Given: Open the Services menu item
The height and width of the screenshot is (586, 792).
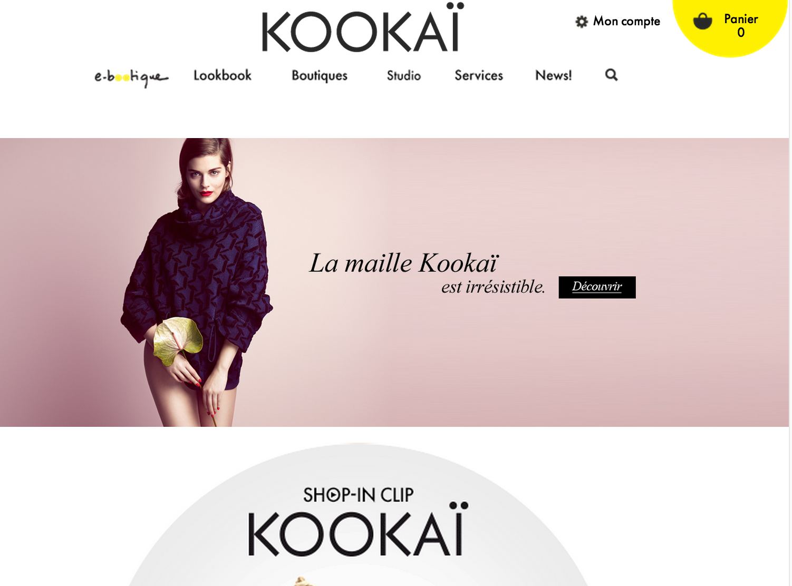Looking at the screenshot, I should click(479, 75).
